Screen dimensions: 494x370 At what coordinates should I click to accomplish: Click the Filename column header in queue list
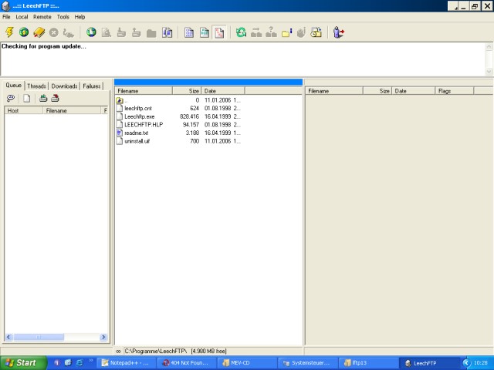click(x=72, y=110)
